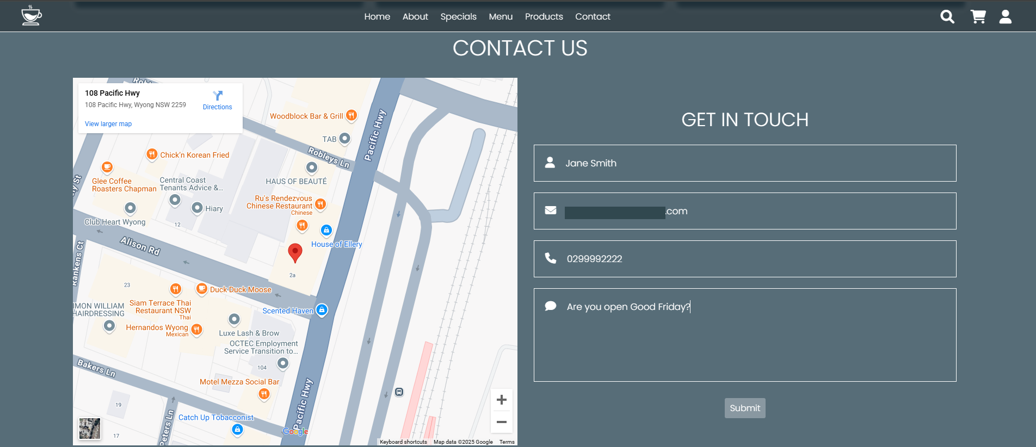Click the name field containing Jane Smith

point(751,163)
